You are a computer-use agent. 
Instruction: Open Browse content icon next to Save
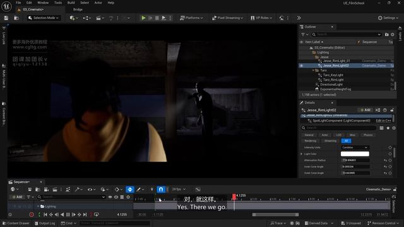point(16,18)
